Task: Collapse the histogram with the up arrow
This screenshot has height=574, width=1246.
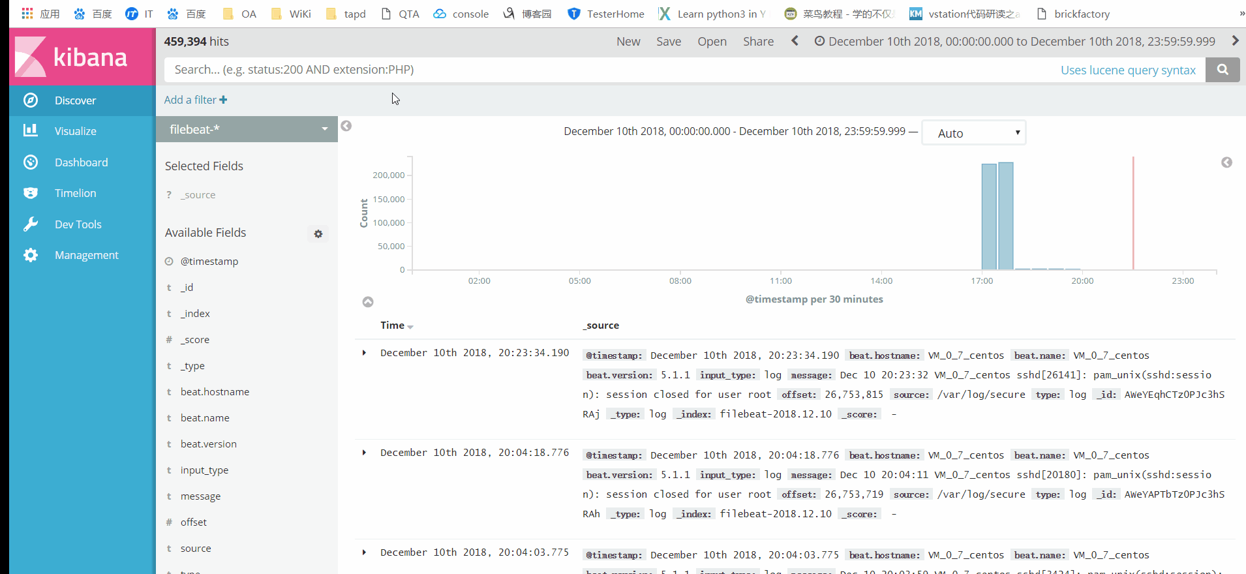Action: pos(368,301)
